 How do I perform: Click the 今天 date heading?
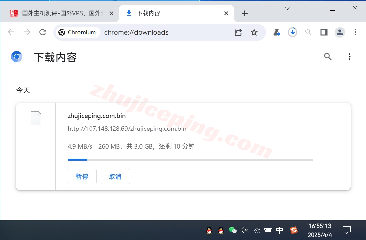(23, 90)
